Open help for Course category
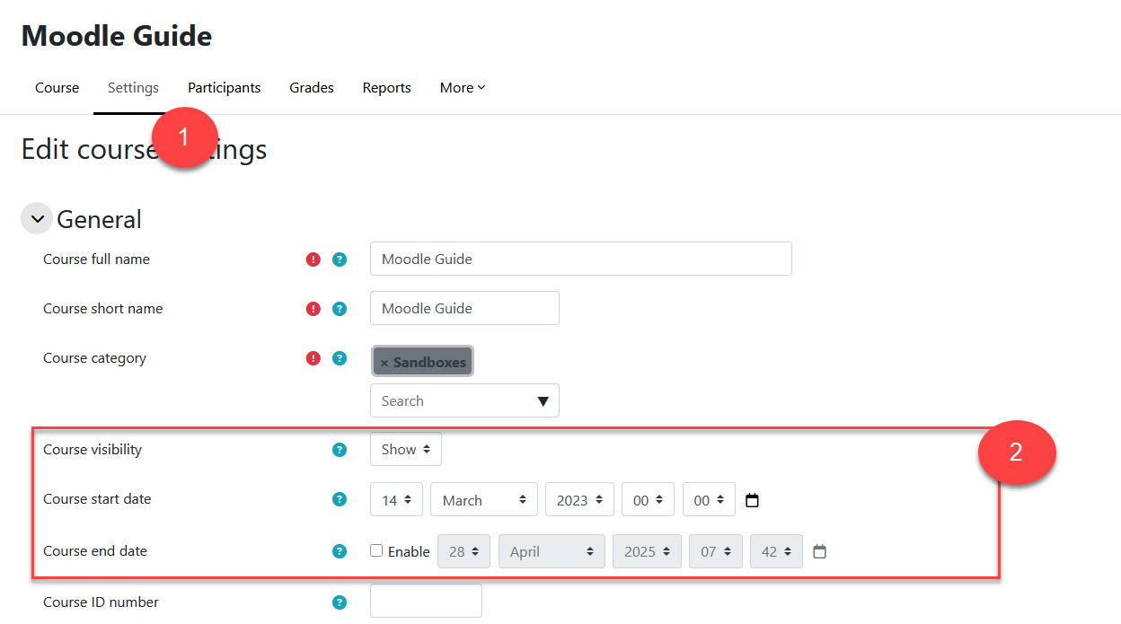The width and height of the screenshot is (1121, 624). click(x=340, y=358)
